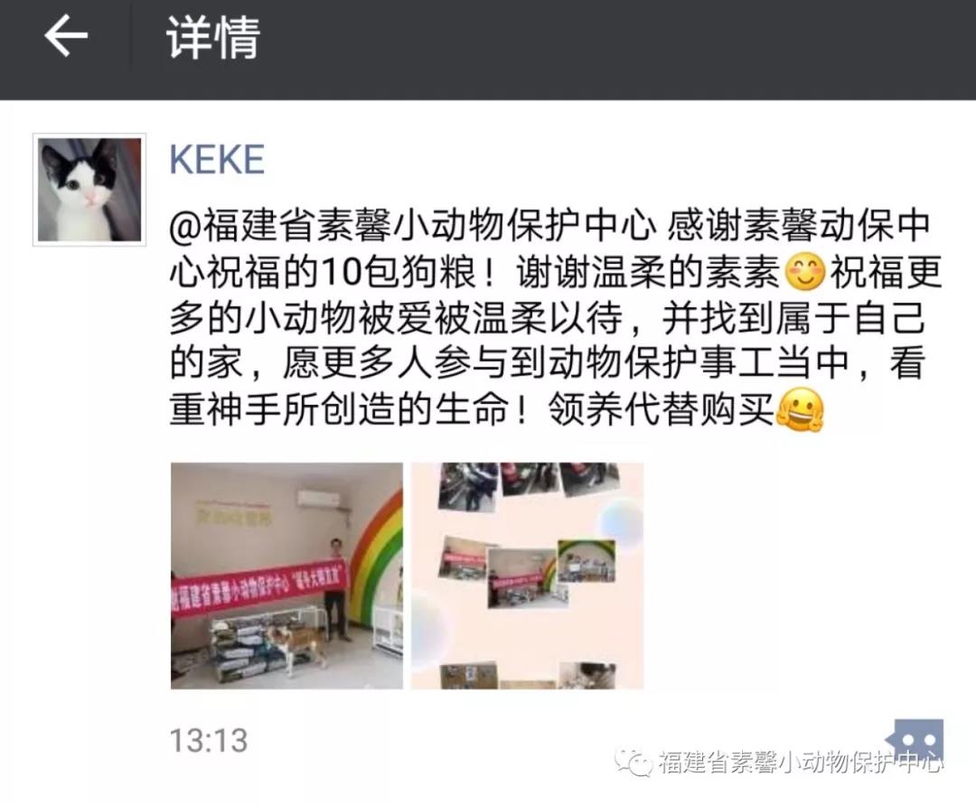
Task: Click the WeChat logo in the watermark
Action: [x=633, y=762]
